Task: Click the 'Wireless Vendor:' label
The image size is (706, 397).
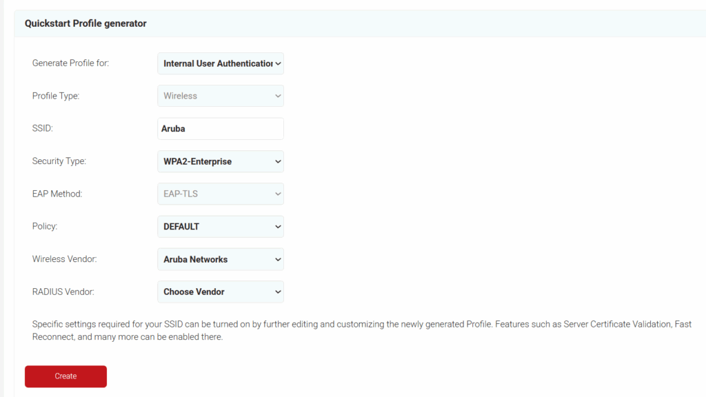Action: 64,259
